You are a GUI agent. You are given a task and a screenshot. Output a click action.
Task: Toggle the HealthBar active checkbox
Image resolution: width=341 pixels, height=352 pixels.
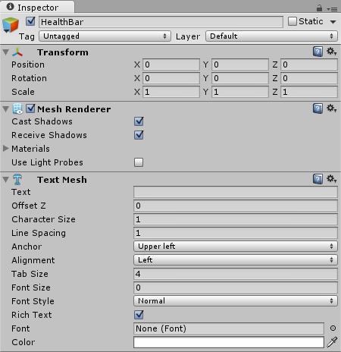(x=30, y=21)
